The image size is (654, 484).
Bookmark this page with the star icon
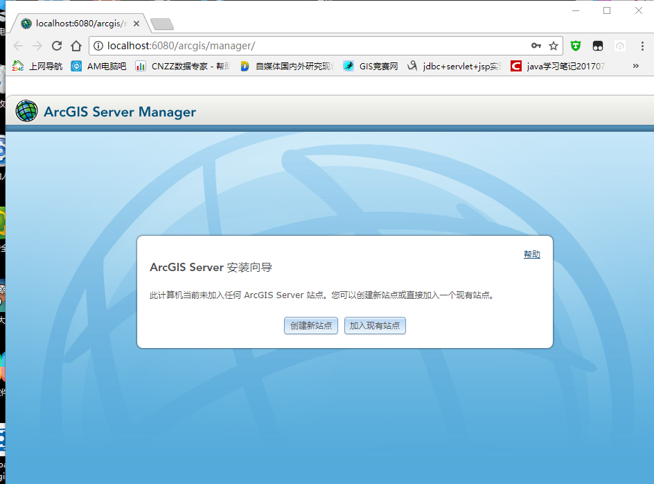(553, 46)
